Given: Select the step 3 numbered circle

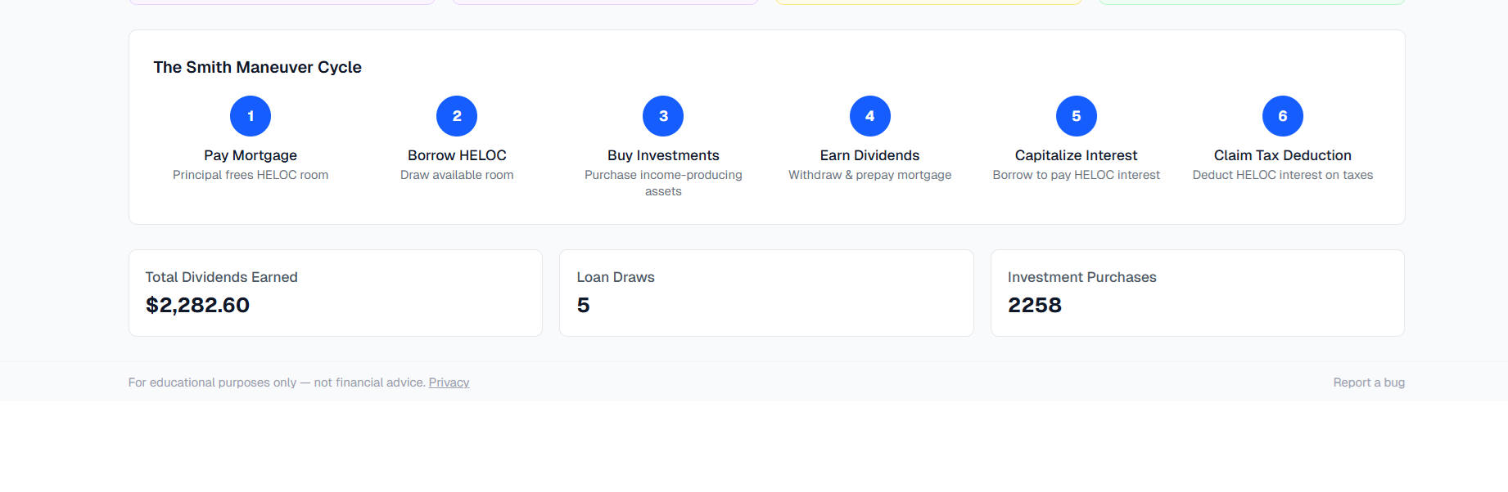Looking at the screenshot, I should tap(663, 116).
